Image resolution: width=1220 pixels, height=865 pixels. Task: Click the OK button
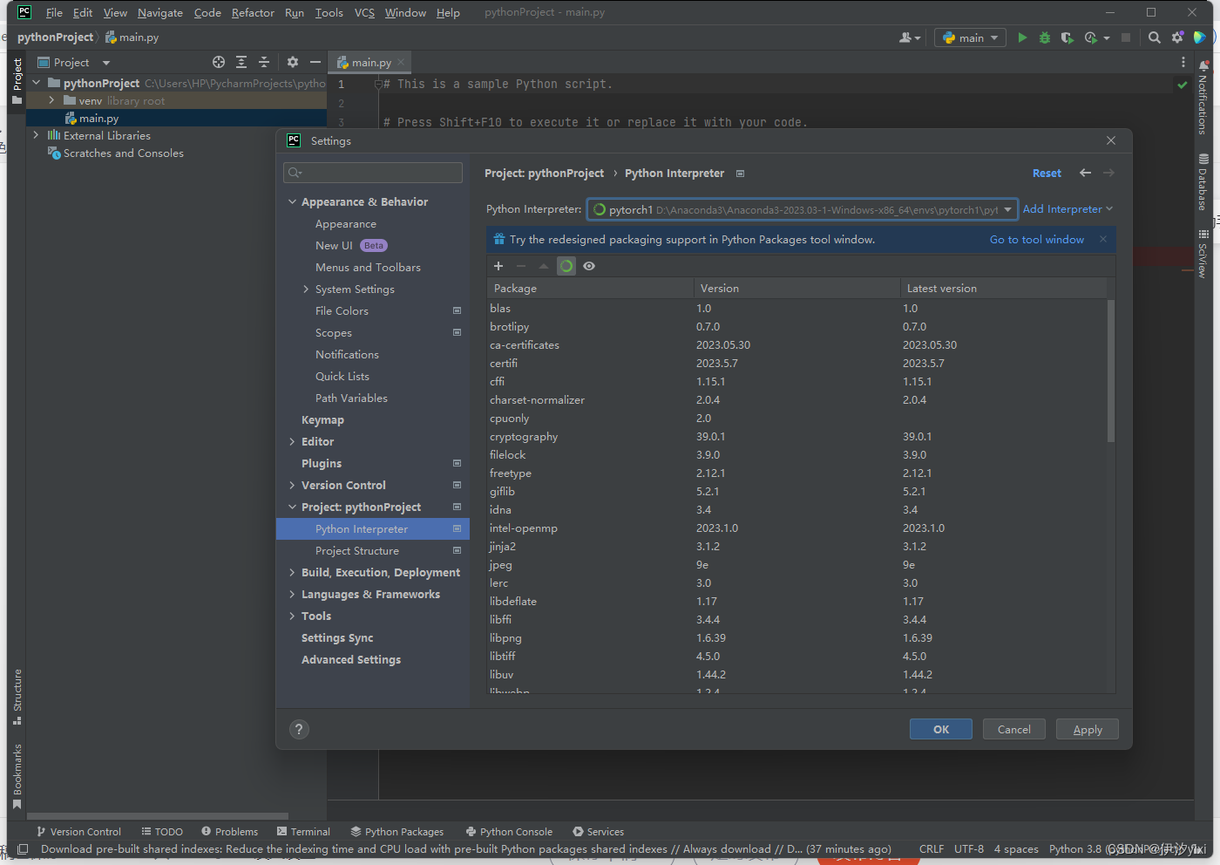(941, 730)
